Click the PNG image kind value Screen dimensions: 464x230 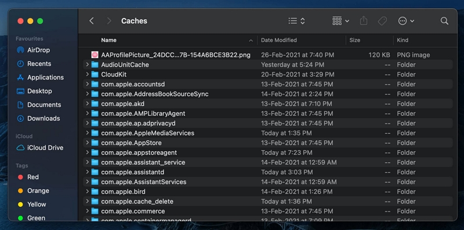[413, 55]
